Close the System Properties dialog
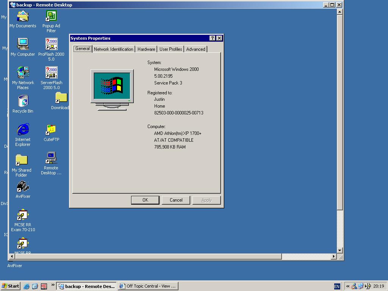 point(219,38)
